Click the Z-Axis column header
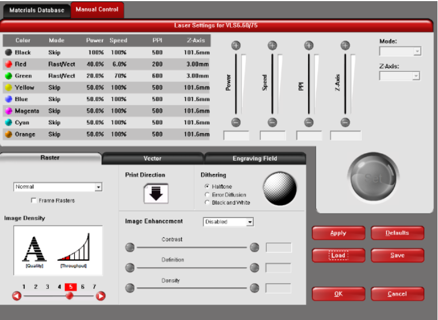438x320 pixels. 196,40
